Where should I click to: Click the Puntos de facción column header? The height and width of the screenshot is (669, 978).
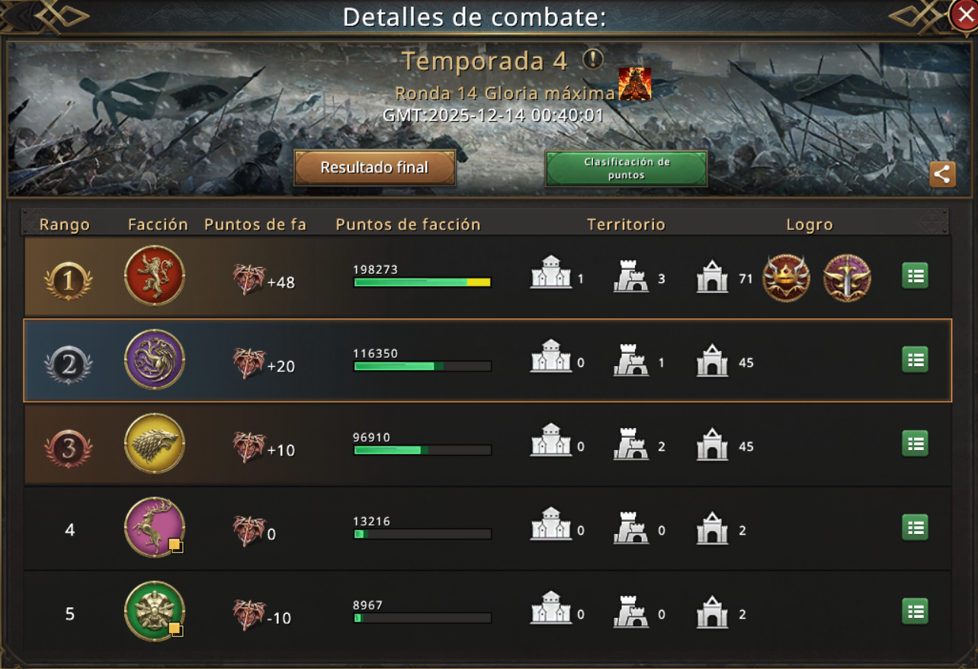[x=408, y=224]
